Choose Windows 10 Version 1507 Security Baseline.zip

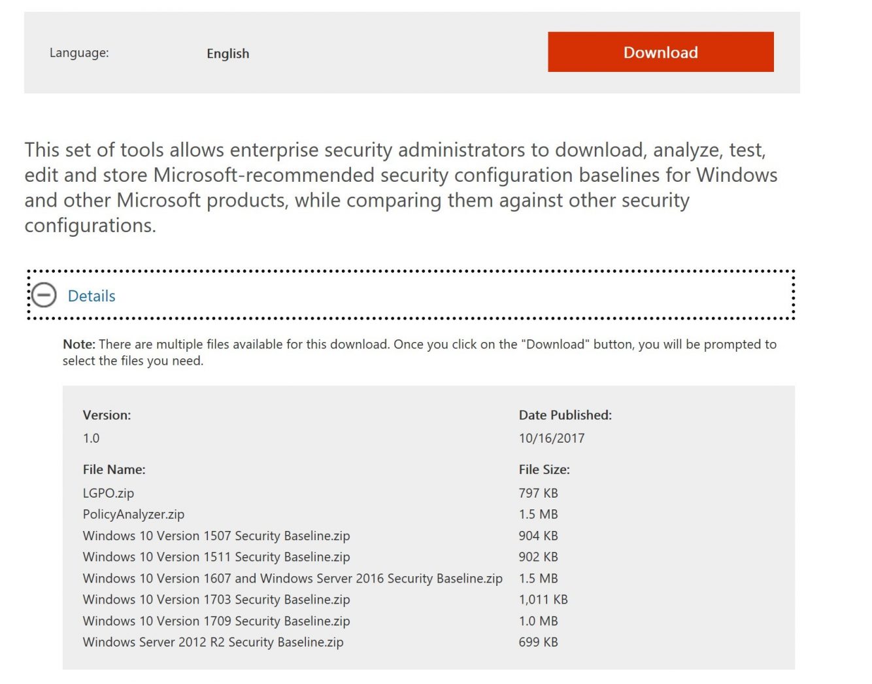(216, 536)
